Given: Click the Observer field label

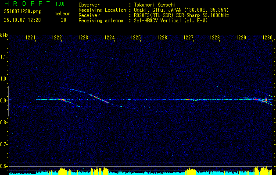Looking at the screenshot, I should (x=89, y=5).
